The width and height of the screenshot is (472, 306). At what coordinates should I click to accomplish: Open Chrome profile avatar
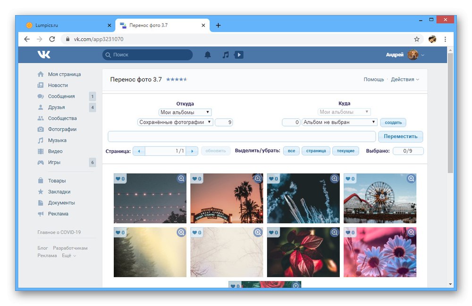click(x=432, y=39)
